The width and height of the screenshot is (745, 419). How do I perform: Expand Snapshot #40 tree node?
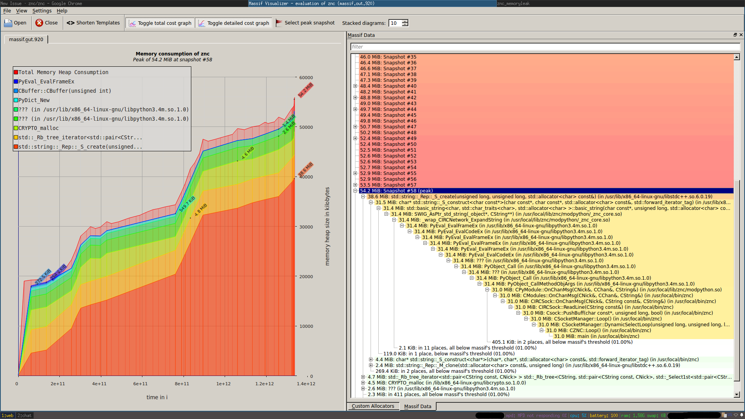[x=355, y=86]
